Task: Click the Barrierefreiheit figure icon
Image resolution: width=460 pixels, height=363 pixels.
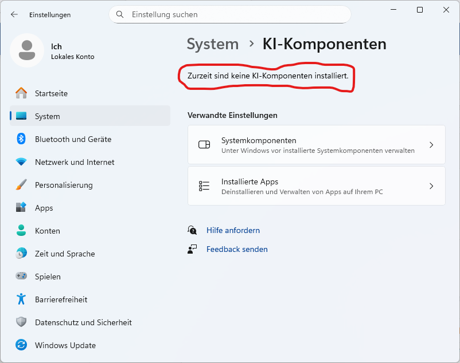Action: pyautogui.click(x=21, y=299)
